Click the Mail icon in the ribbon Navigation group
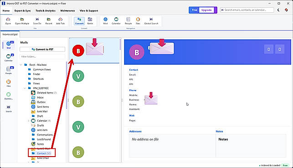293x168 pixels. point(105,21)
